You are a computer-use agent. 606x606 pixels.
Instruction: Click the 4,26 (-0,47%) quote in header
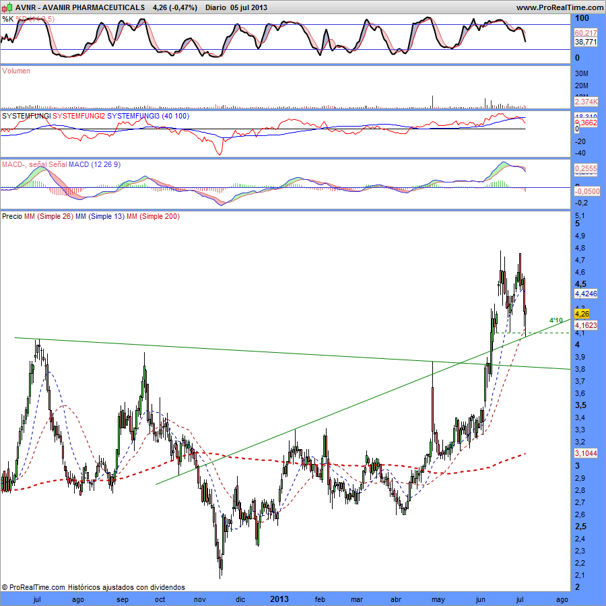[x=174, y=7]
